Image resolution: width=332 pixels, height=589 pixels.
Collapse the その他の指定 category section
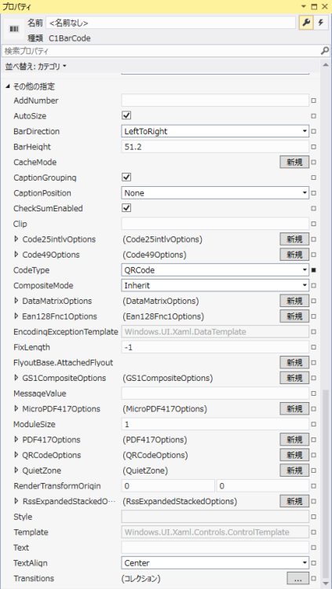click(x=8, y=86)
